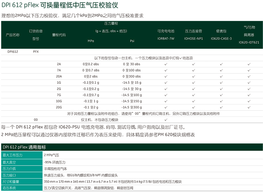Click the IO620-CASE-3 model code text
Screen dimensions: 263x193
tap(221, 39)
